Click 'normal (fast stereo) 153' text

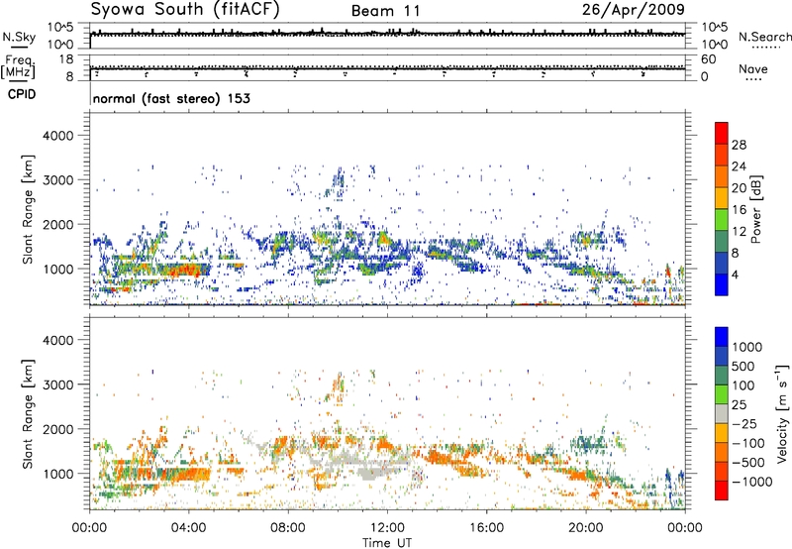(171, 98)
